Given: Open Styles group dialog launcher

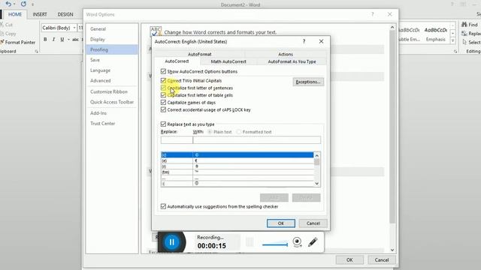Looking at the screenshot, I should (455, 52).
